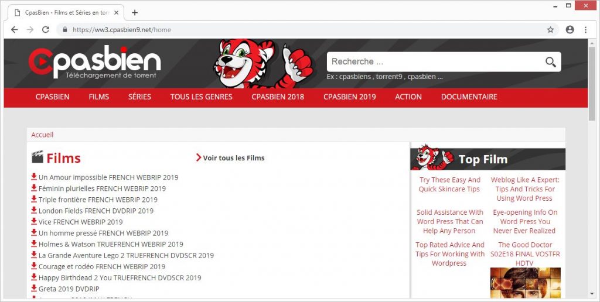Open Féminin plurielles FRENCH WEBRIP 2019
This screenshot has height=302, width=600.
(x=102, y=188)
